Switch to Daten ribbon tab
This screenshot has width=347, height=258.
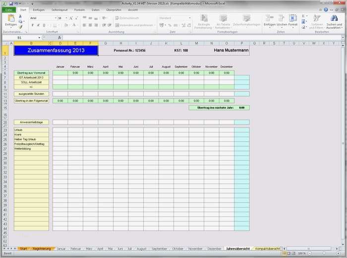[x=96, y=10]
